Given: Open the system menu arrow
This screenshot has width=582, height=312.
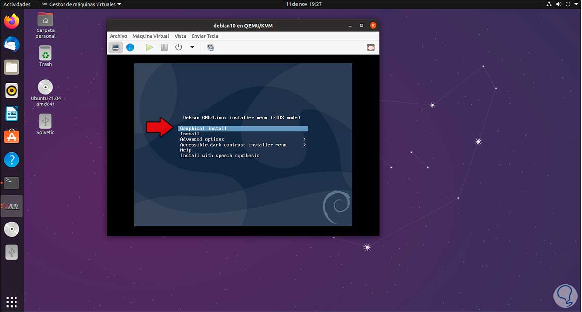Looking at the screenshot, I should (575, 4).
